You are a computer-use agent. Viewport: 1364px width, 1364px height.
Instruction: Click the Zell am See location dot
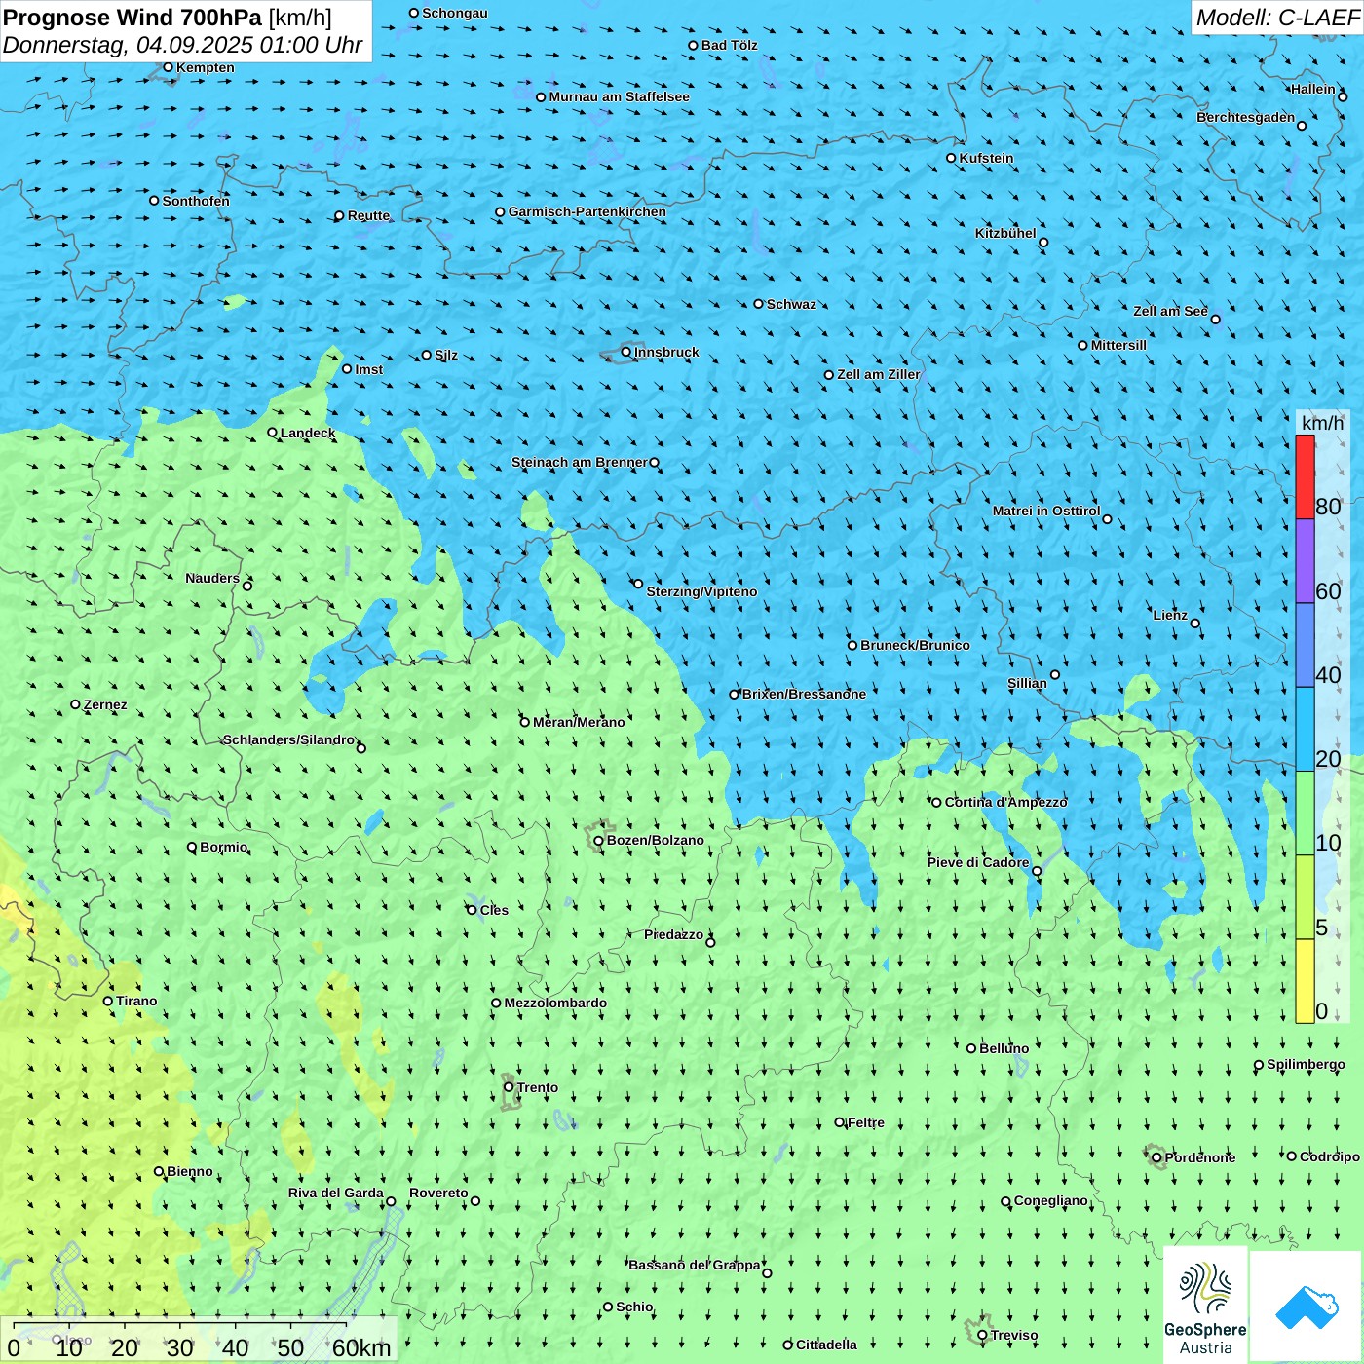click(1215, 319)
